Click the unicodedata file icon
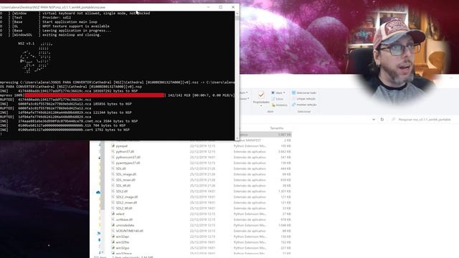Screen dimensions: 459x258 (113, 226)
